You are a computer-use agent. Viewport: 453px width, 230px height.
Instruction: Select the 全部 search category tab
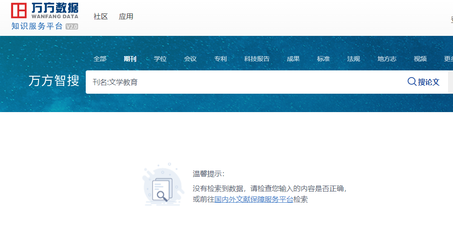(x=100, y=59)
